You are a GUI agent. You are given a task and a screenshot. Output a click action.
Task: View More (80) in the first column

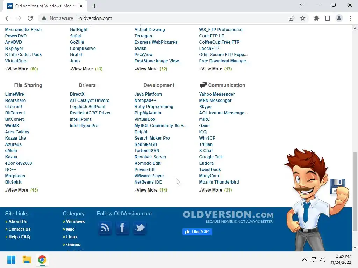(x=21, y=69)
